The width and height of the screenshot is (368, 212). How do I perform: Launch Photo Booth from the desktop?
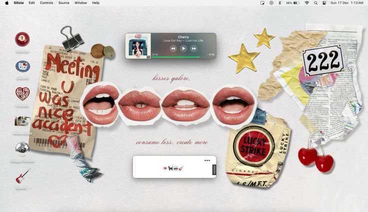point(22,121)
